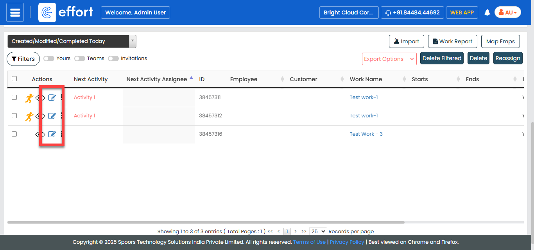Check the select-all header checkbox
Screen dimensions: 534x250
[14, 79]
